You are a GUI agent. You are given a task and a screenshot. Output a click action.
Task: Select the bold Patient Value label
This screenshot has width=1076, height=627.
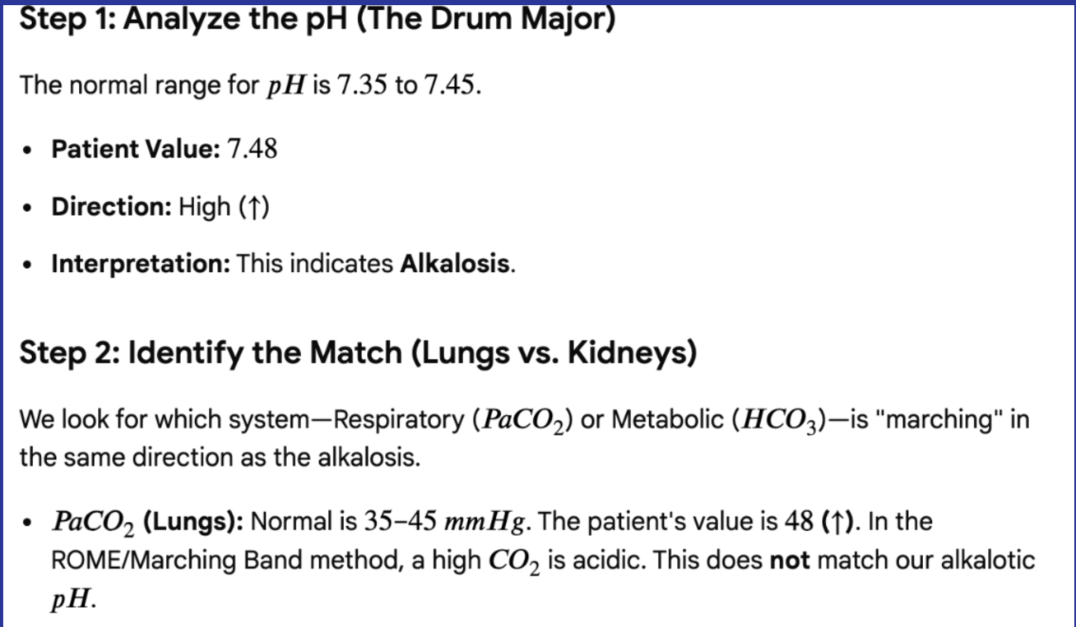136,150
